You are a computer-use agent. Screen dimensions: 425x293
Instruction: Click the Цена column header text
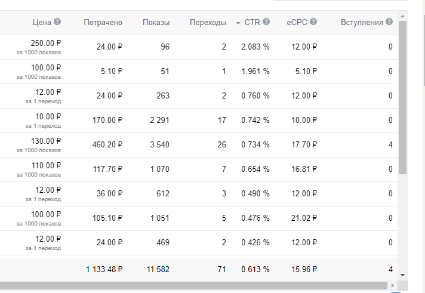42,23
